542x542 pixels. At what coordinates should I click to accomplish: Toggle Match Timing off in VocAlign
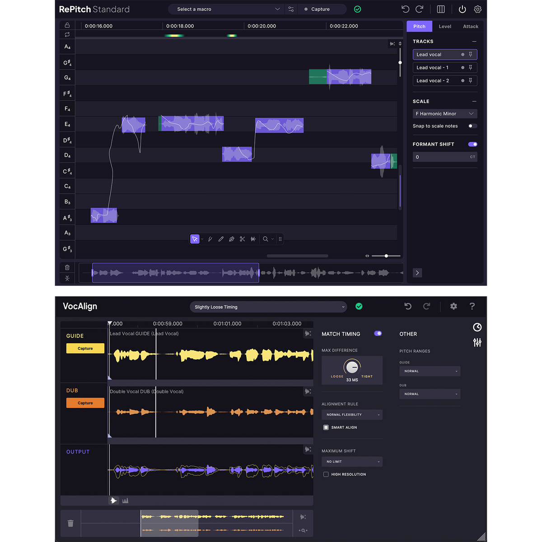pos(378,334)
